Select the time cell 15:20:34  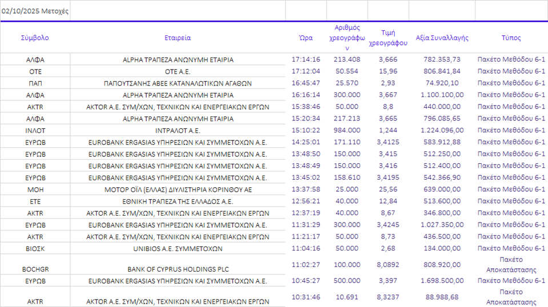306,119
